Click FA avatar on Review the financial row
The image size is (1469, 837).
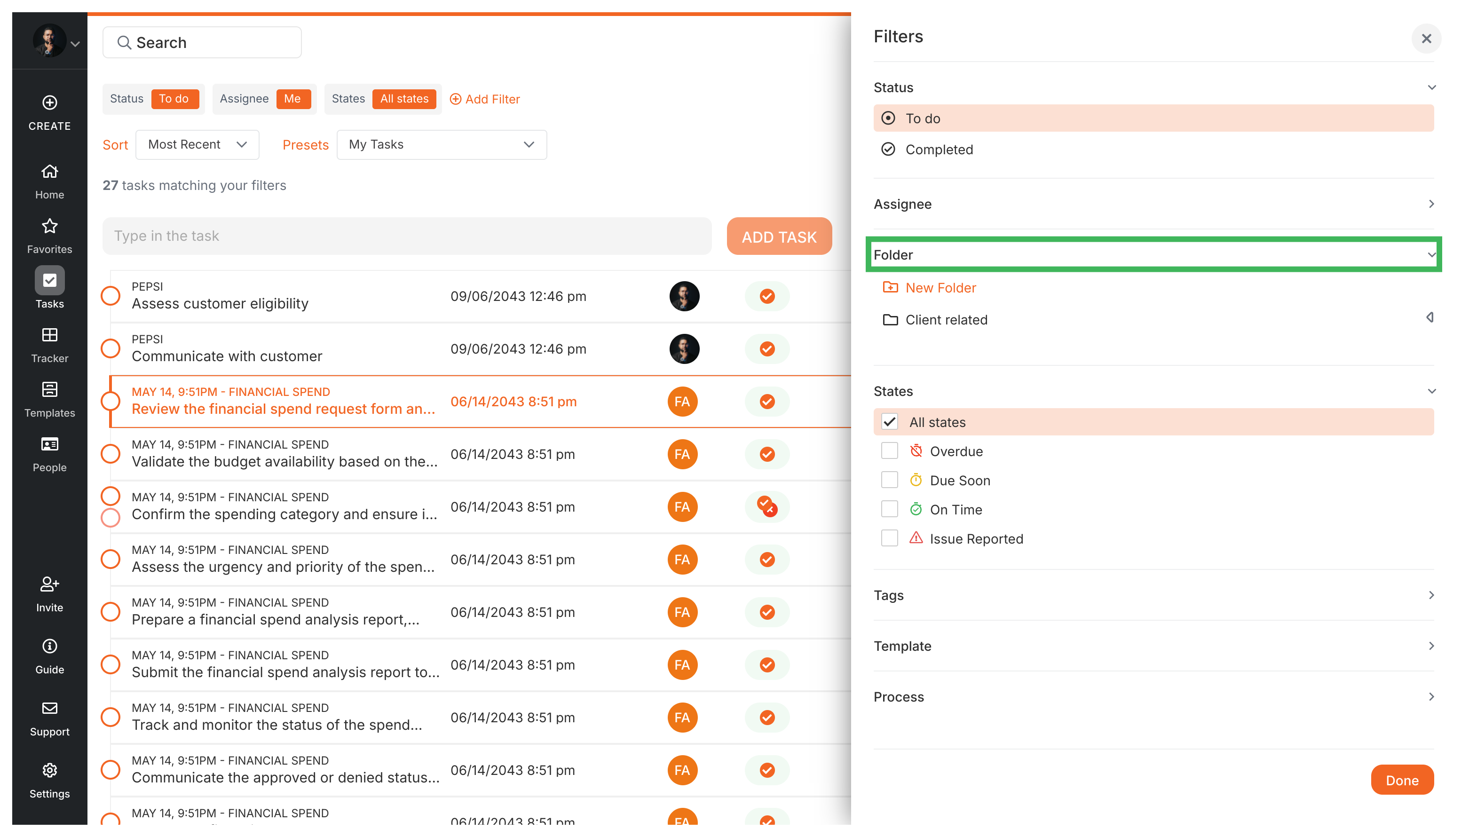coord(682,401)
